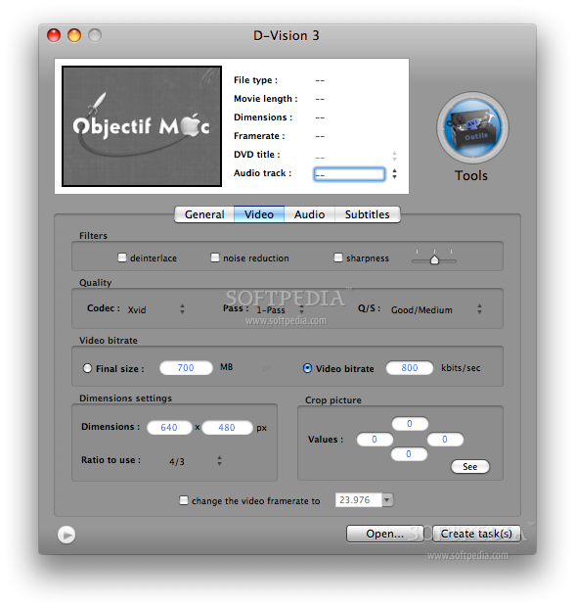Select the Final size radio button

point(87,368)
